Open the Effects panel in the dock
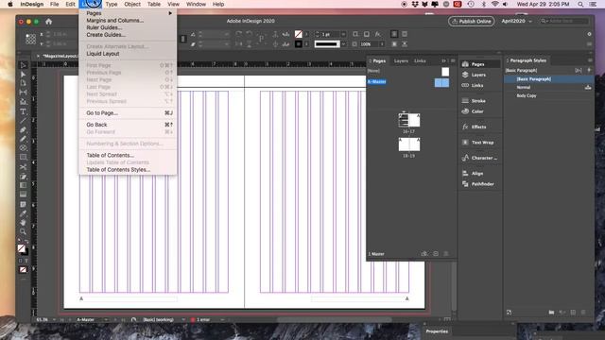Screen dimensions: 605x340 (x=478, y=127)
